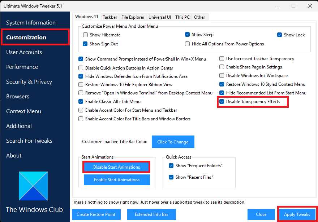Navigate to Search For Tweaks
This screenshot has width=318, height=222.
click(29, 141)
